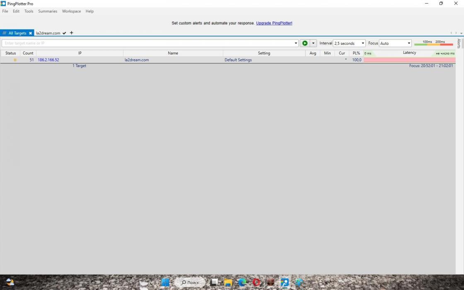464x290 pixels.
Task: Click the checkmark on the la2dream.com tab
Action: click(64, 33)
